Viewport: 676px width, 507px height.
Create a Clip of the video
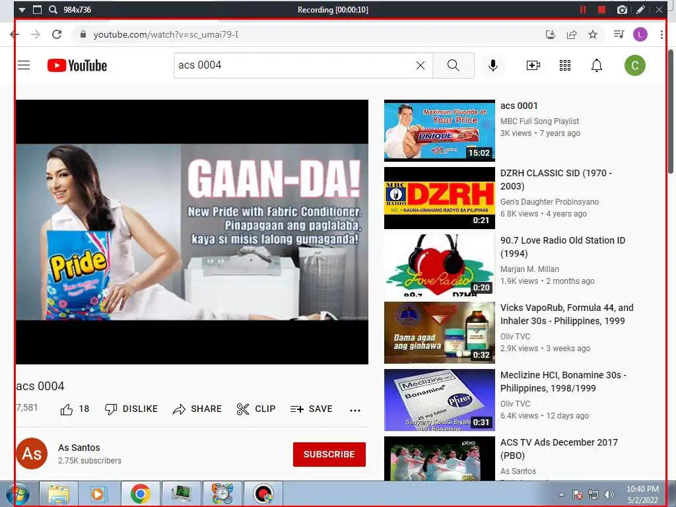point(256,409)
